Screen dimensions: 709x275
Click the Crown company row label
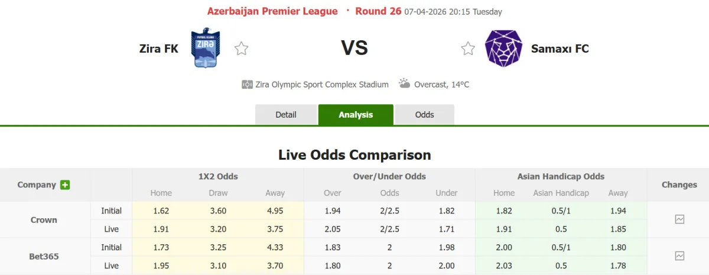pos(44,219)
